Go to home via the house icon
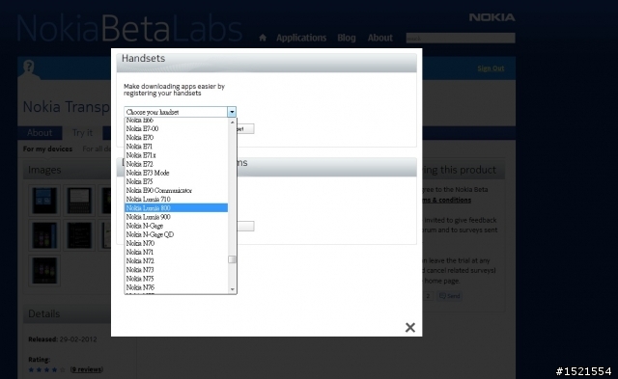Viewport: 618px width, 379px height. click(263, 38)
